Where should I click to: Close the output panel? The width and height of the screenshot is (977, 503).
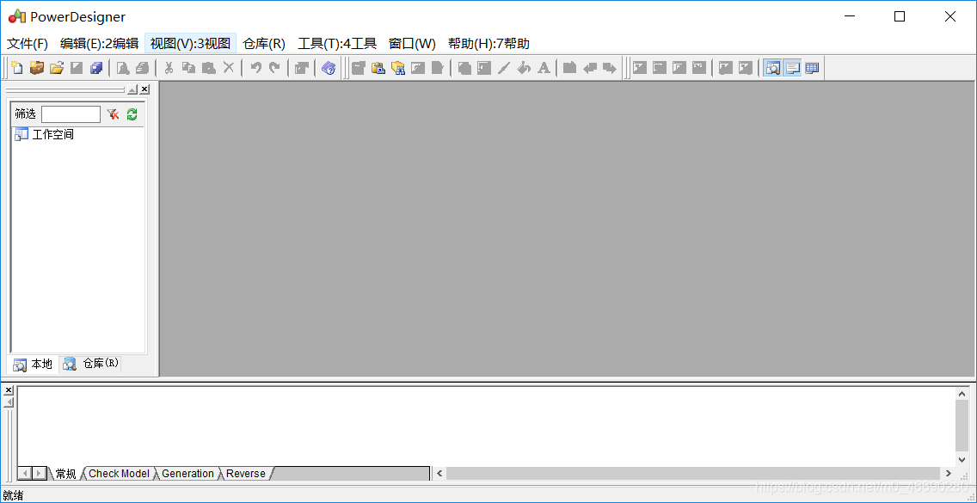(x=8, y=390)
